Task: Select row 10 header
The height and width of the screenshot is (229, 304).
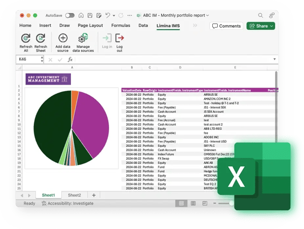Action: (x=19, y=125)
